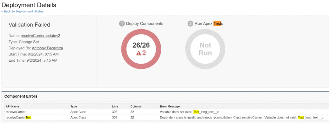Click the 'Dependent class is invalid' error message

[242, 117]
